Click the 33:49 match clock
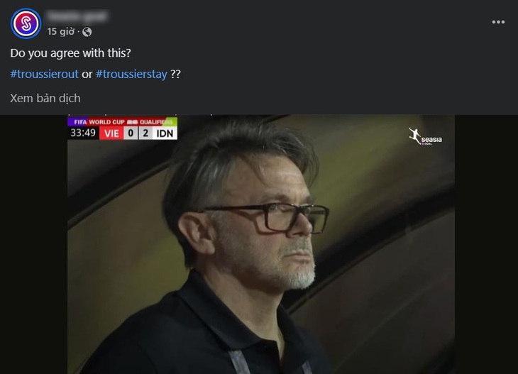 [x=82, y=133]
